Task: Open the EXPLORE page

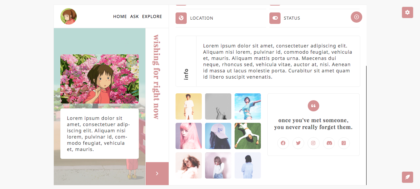Action: 152,16
